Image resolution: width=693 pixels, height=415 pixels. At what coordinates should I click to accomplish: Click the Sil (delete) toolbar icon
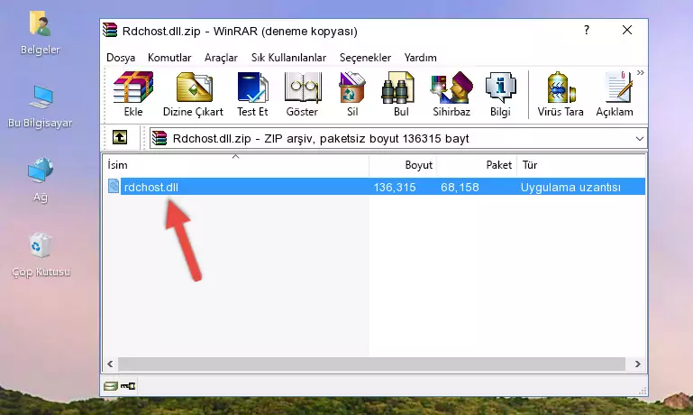point(352,94)
